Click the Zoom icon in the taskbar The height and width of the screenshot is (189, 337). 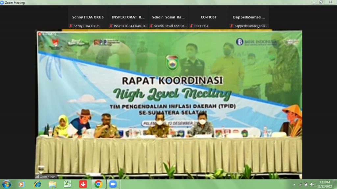[113, 184]
